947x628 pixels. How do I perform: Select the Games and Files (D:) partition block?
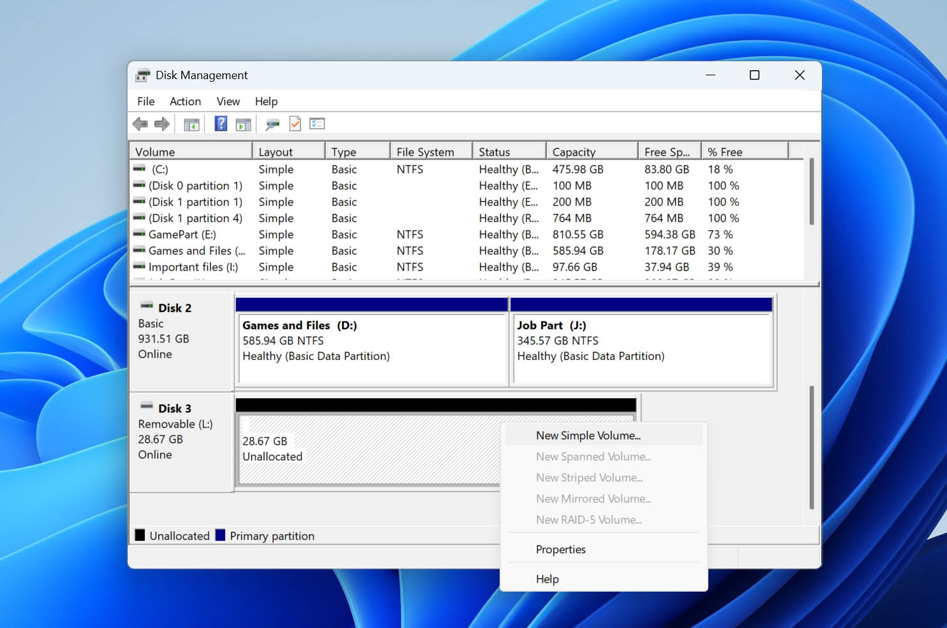(372, 342)
